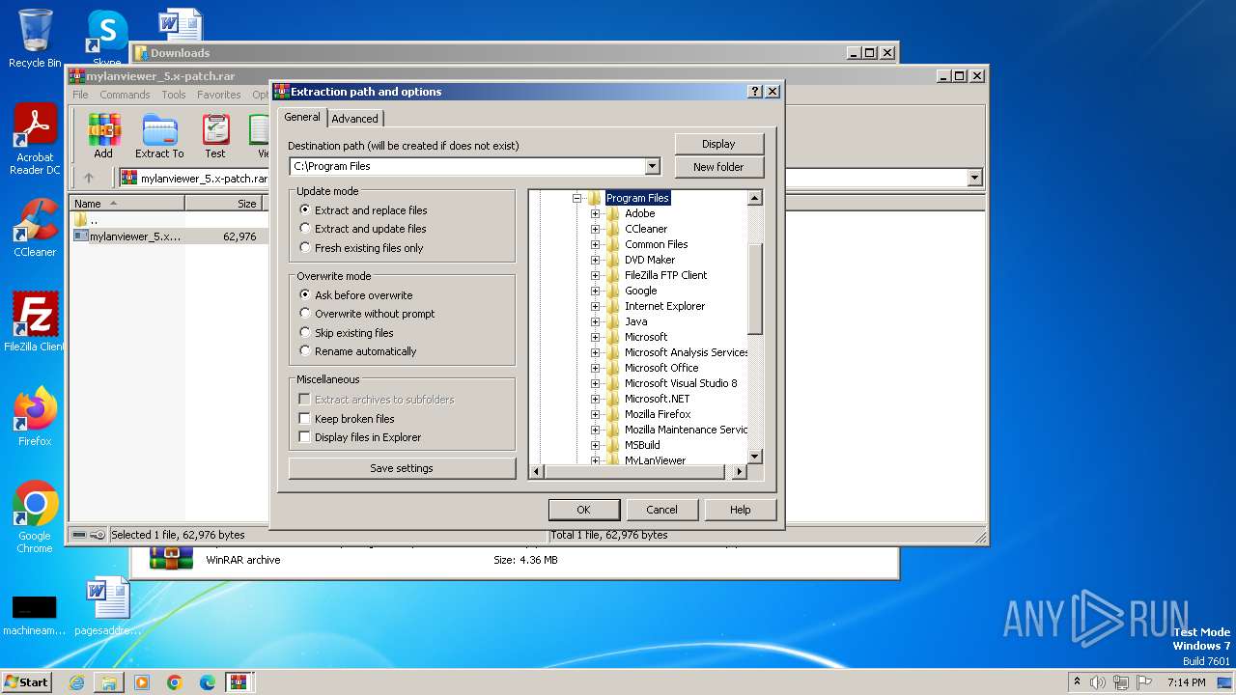1236x695 pixels.
Task: Open the Destination path dropdown
Action: coord(652,166)
